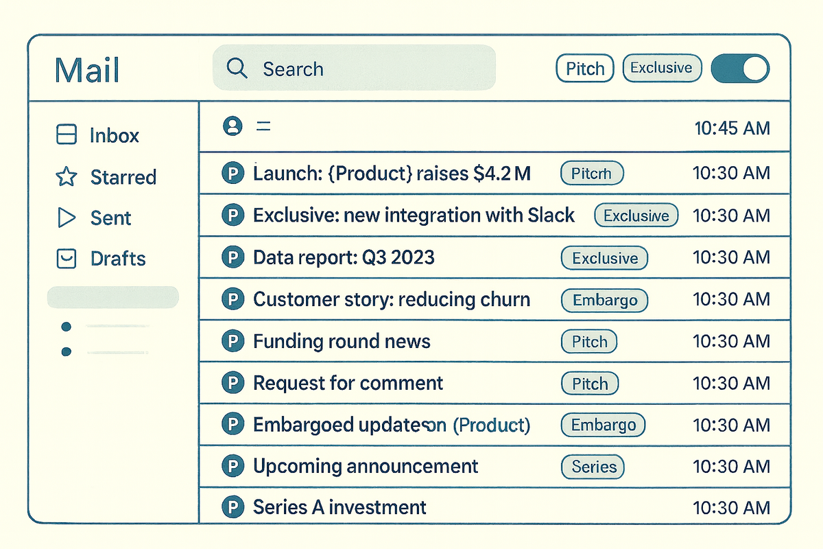Click the Drafts envelope icon
The height and width of the screenshot is (549, 823).
(66, 259)
